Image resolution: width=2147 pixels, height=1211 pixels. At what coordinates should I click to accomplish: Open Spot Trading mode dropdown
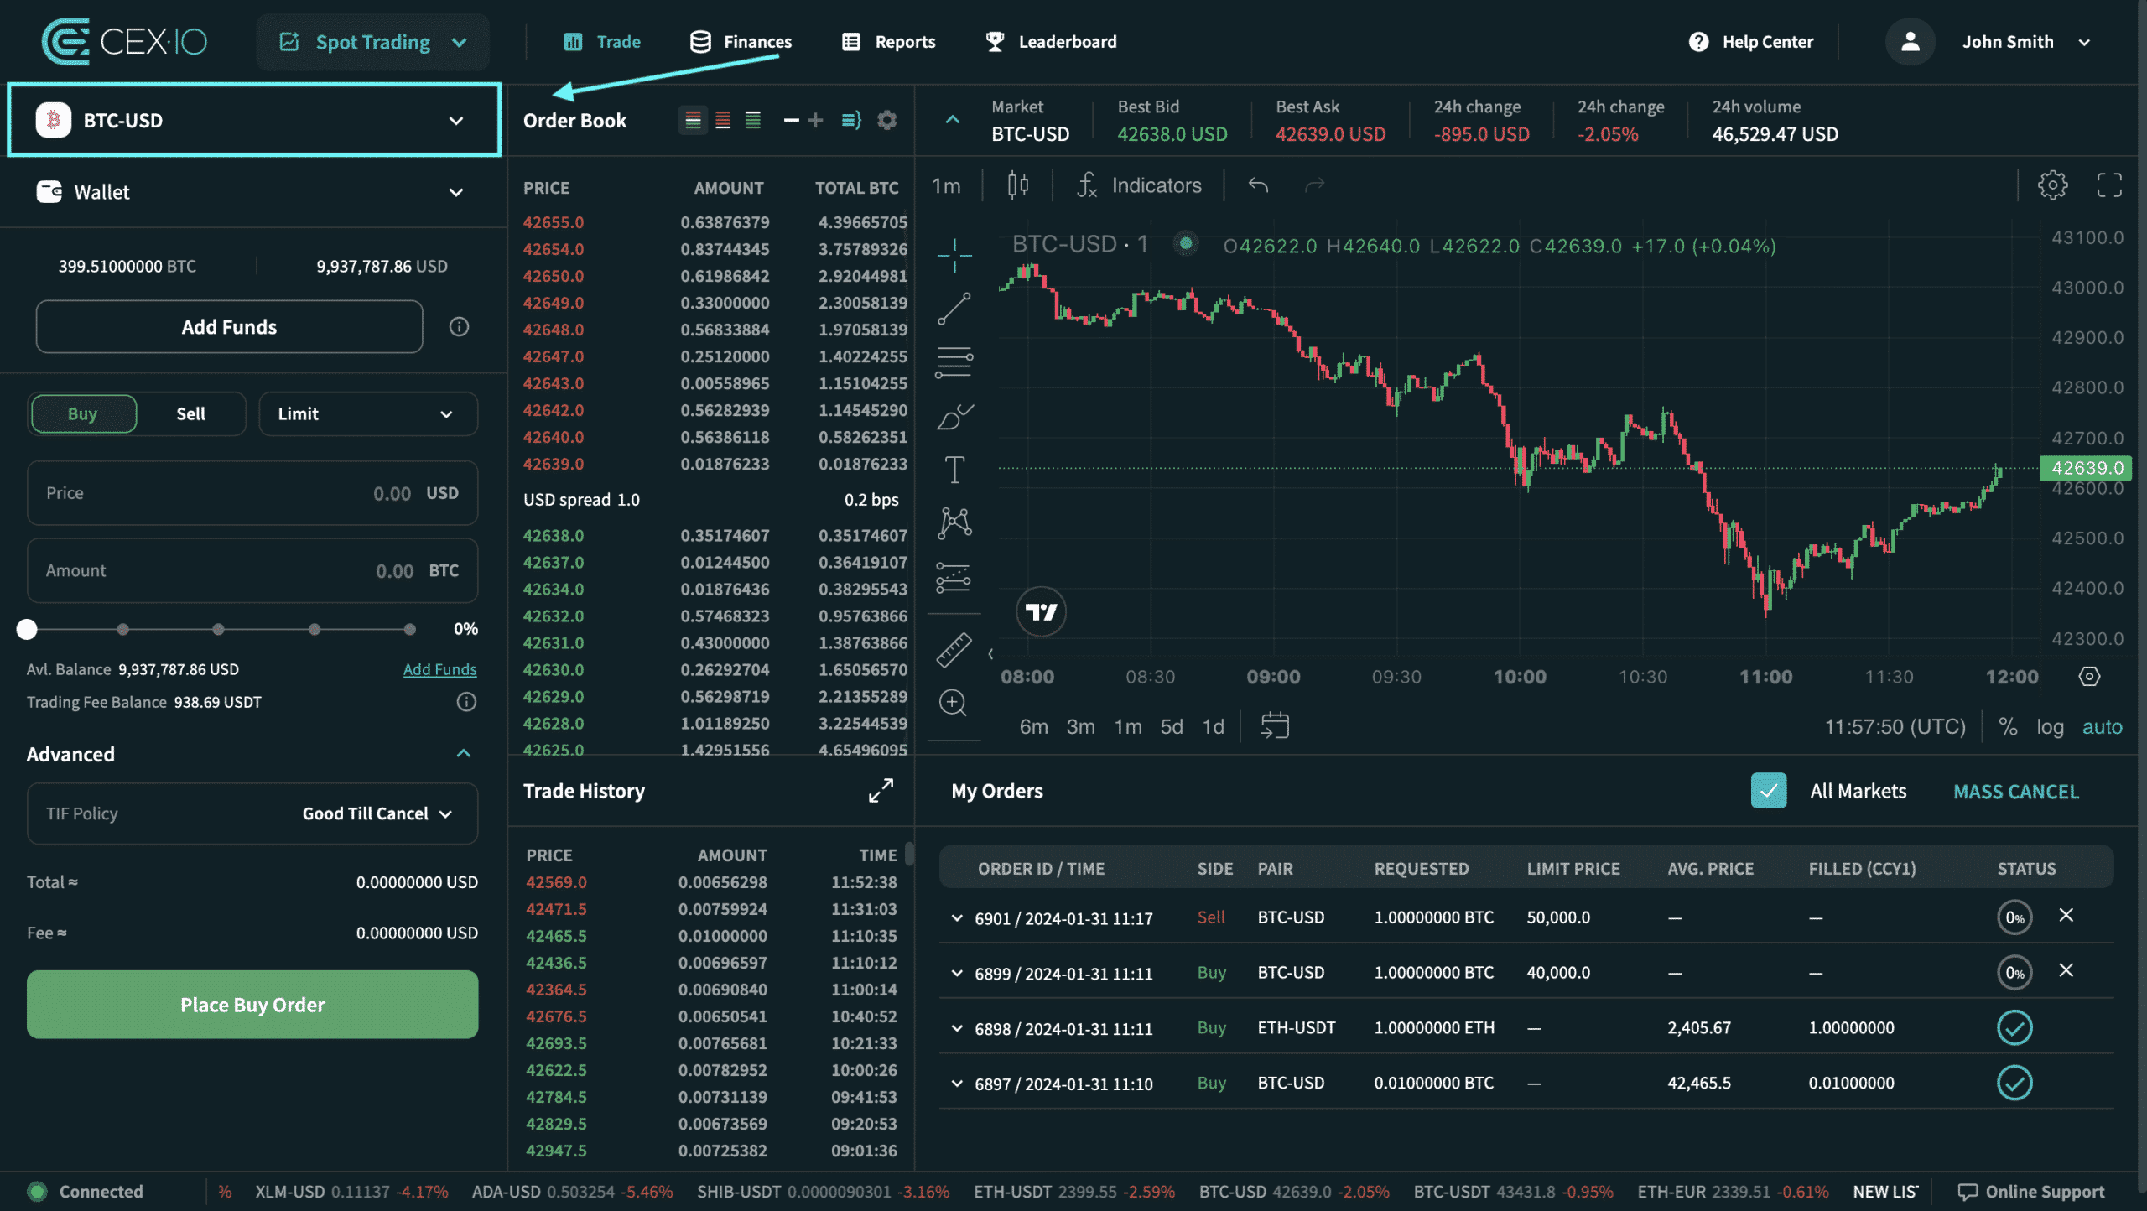click(x=373, y=42)
